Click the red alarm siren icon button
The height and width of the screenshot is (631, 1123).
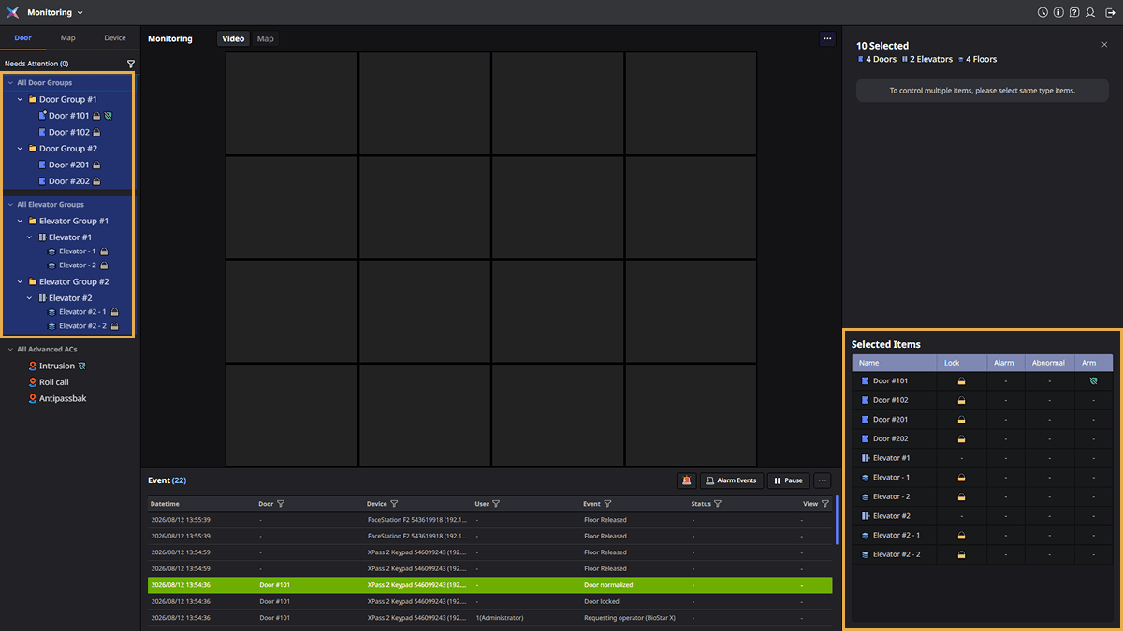coord(687,480)
